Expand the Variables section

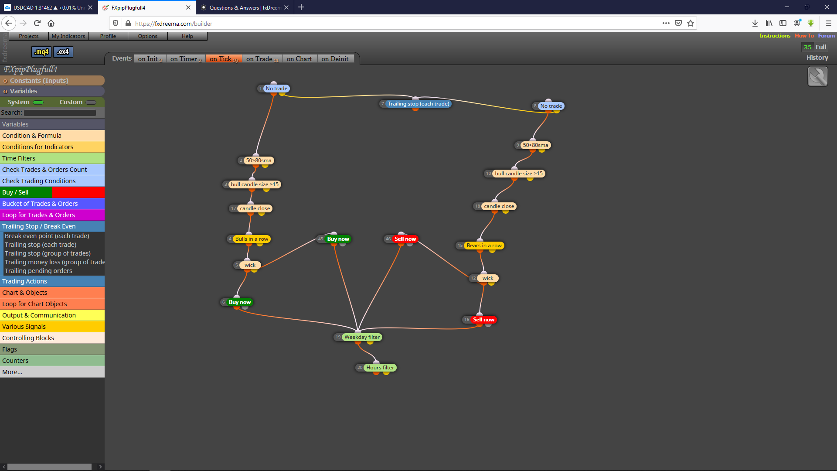tap(52, 91)
